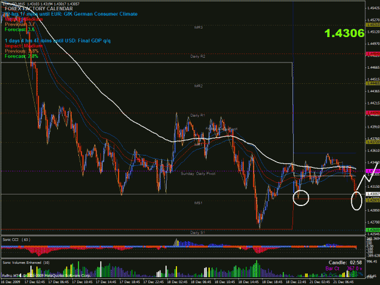
Task: Click the 1.44665 price scale value
Action: coord(373,67)
